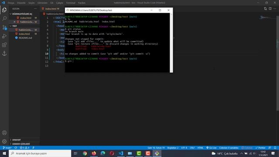Click Go Live in status bar
The image size is (279, 157).
click(x=211, y=148)
